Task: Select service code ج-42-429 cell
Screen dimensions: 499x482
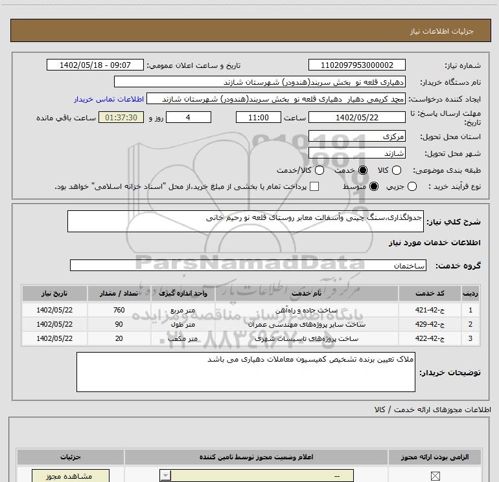Action: tap(430, 324)
